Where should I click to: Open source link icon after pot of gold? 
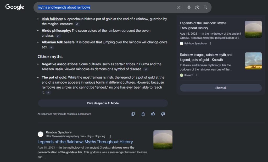coord(48,93)
